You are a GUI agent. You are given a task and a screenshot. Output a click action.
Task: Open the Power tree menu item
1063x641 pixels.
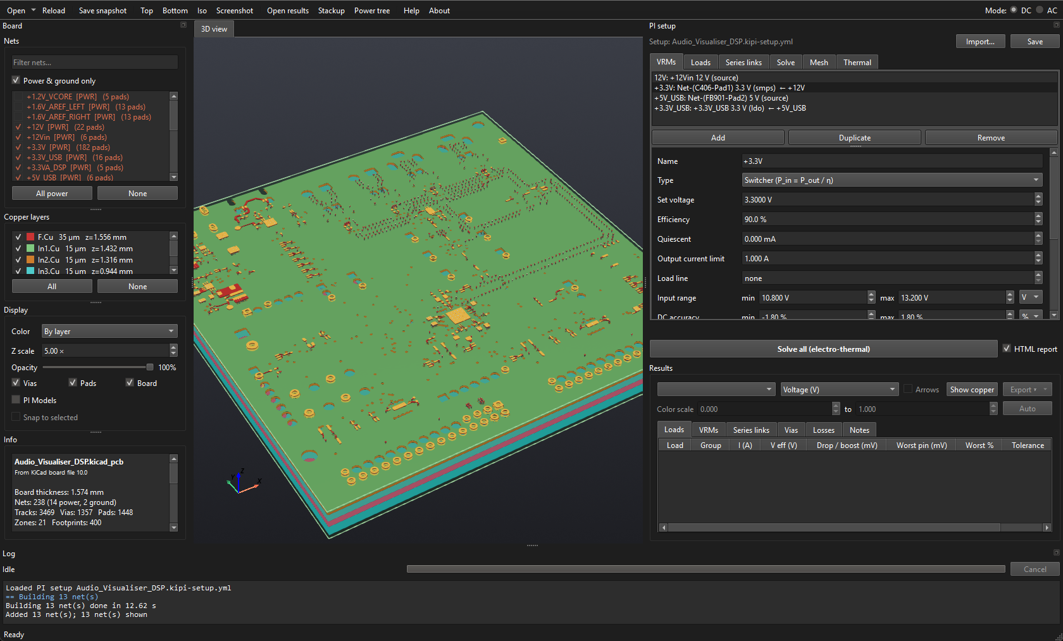coord(372,11)
